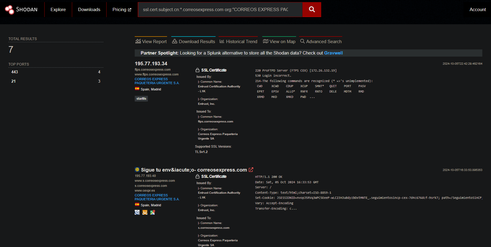The width and height of the screenshot is (491, 247).
Task: Click the Download Results tab
Action: pos(193,41)
